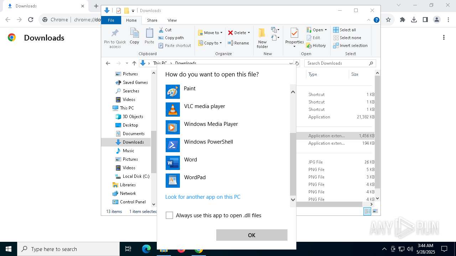The width and height of the screenshot is (456, 256).
Task: Open file History in ribbon
Action: (x=316, y=46)
